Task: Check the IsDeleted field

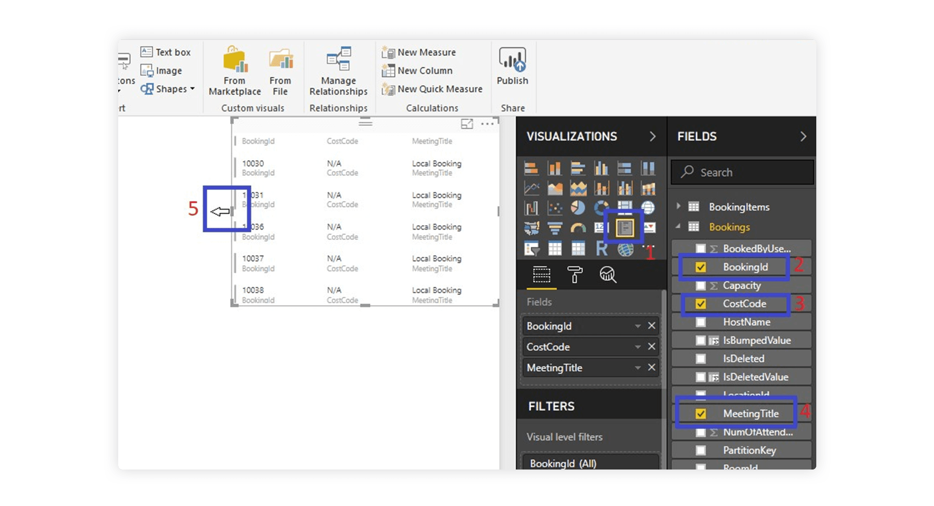Action: 700,359
